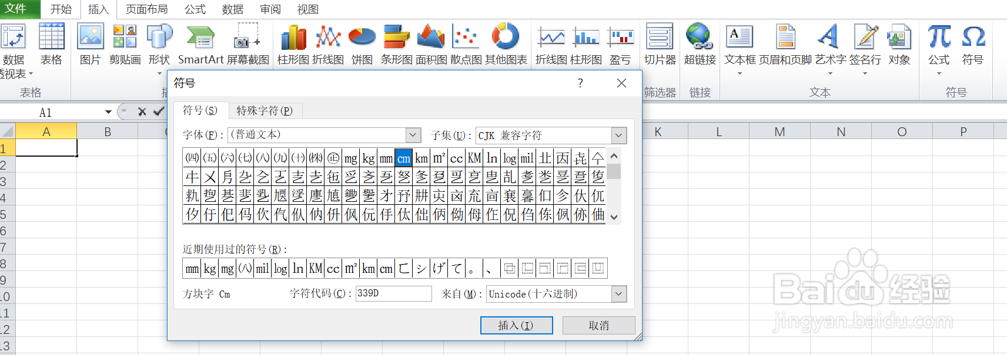Insert a 饼图 pie chart
This screenshot has width=1007, height=355.
click(x=362, y=45)
